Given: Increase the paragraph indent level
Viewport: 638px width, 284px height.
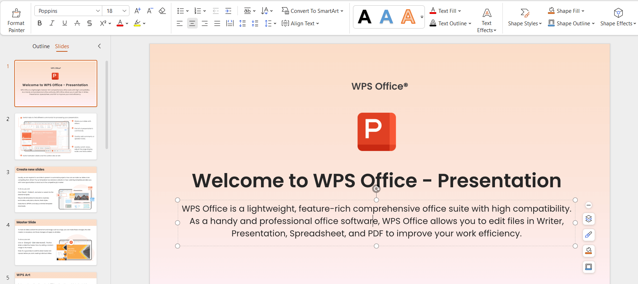Looking at the screenshot, I should [228, 11].
